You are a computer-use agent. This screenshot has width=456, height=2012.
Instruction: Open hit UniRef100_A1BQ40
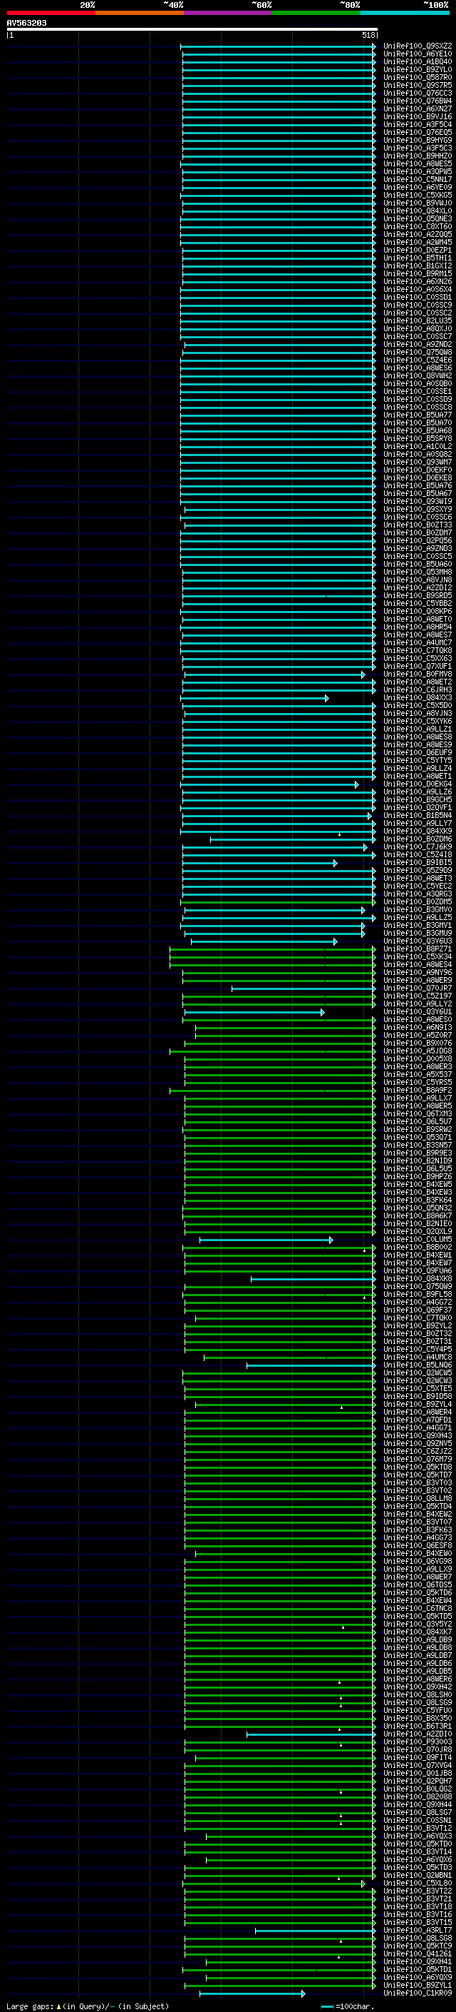418,61
